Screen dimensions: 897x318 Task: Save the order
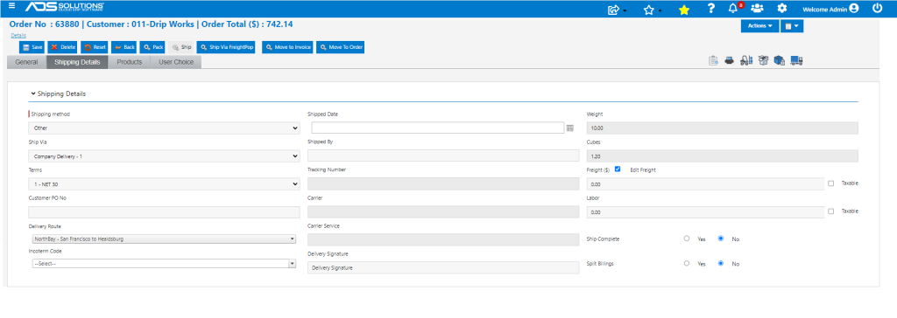point(32,47)
